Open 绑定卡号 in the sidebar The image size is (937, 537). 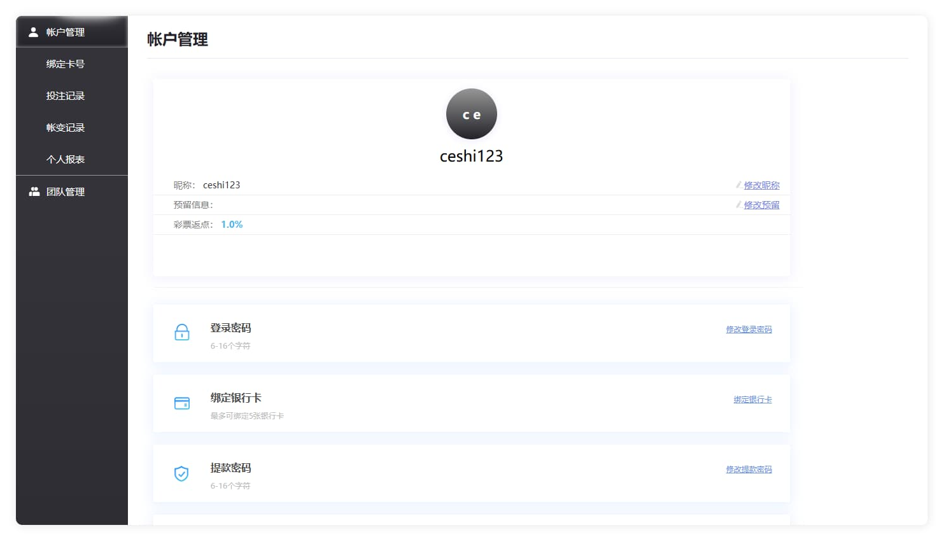(x=65, y=64)
